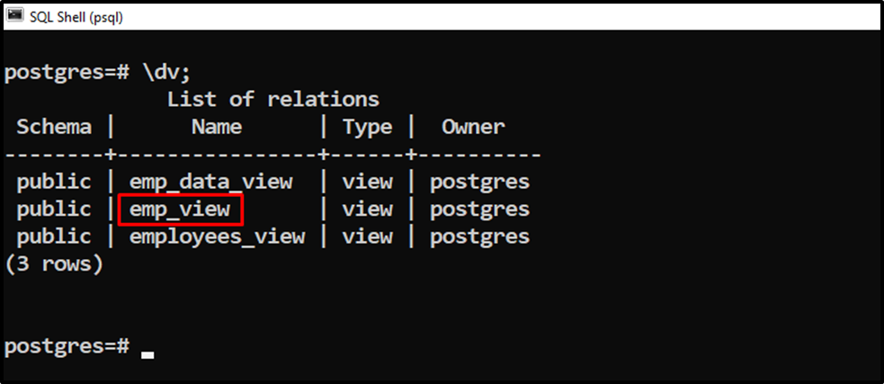Click the Name column header
This screenshot has width=884, height=384.
[x=216, y=127]
